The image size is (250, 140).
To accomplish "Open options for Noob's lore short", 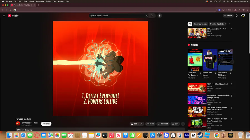I will pyautogui.click(x=215, y=74).
